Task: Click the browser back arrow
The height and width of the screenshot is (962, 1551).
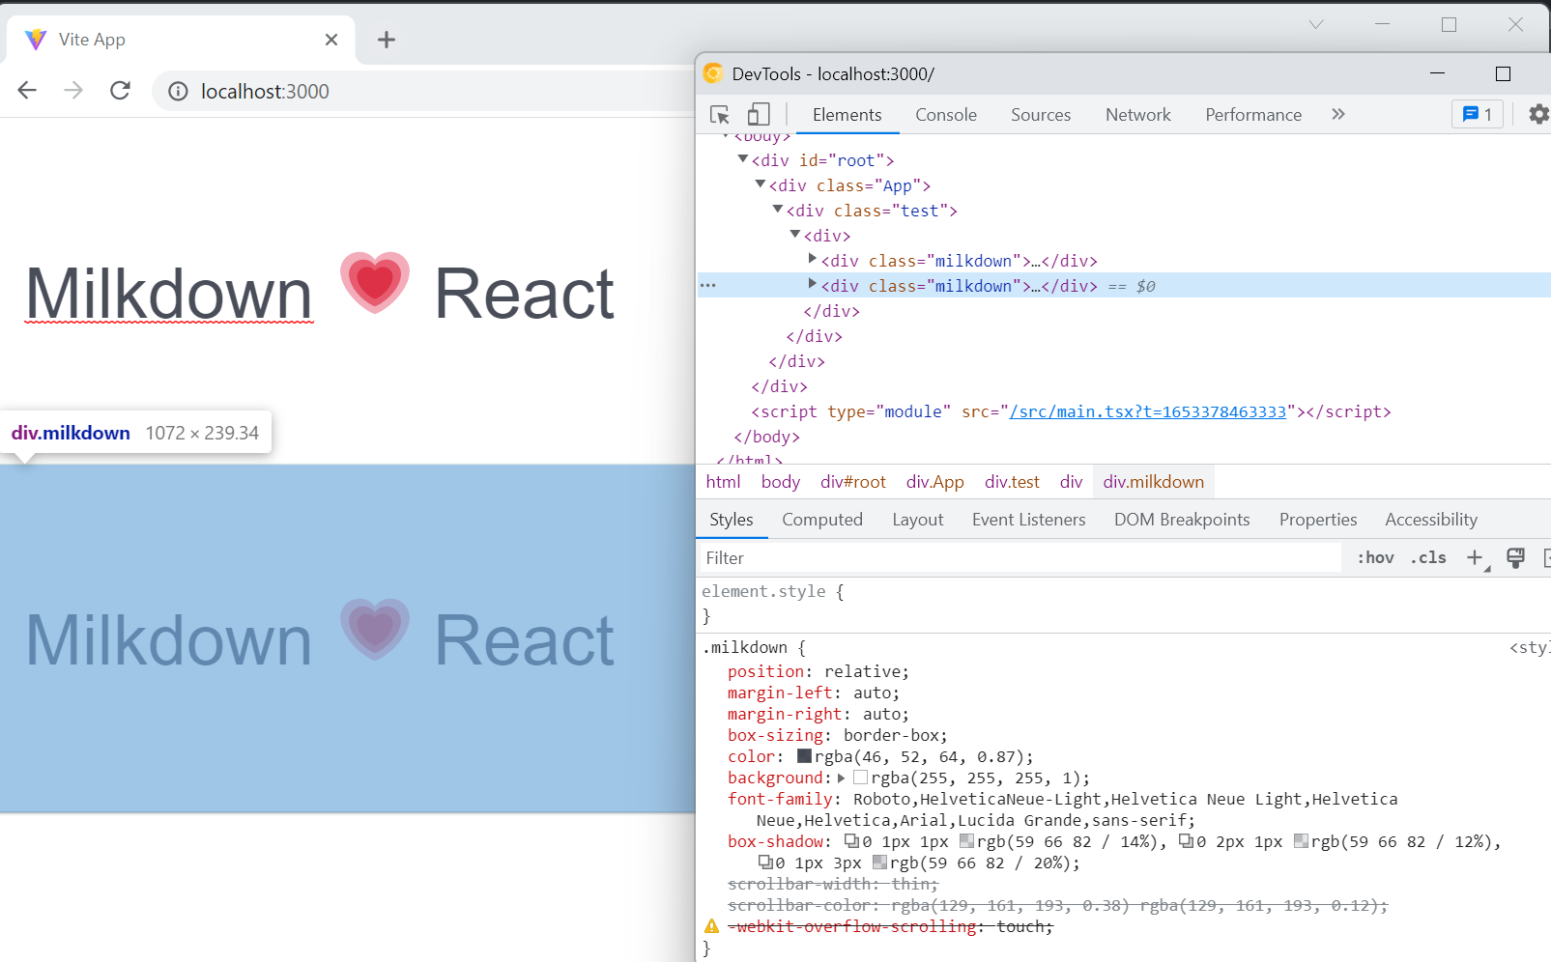Action: pyautogui.click(x=26, y=90)
